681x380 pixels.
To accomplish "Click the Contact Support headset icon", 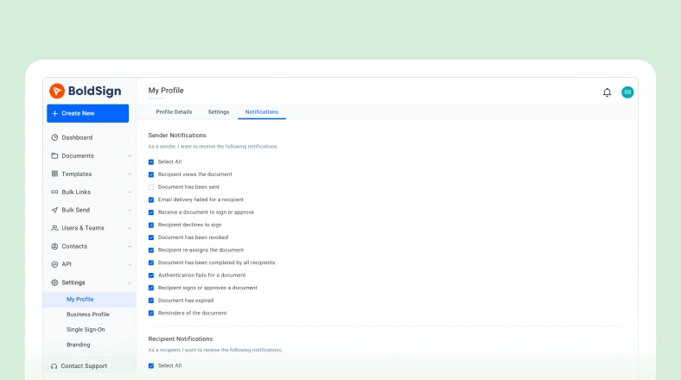I will pos(54,366).
